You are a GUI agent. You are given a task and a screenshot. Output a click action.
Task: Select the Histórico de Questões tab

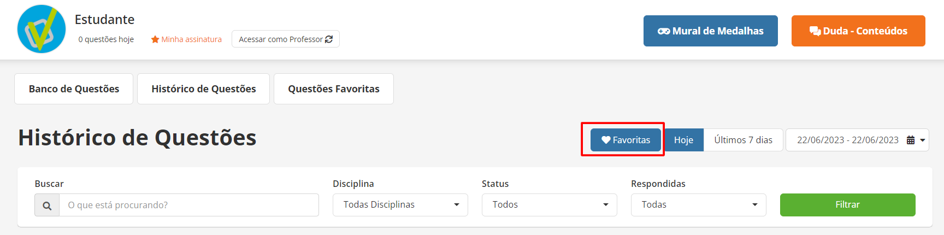pyautogui.click(x=204, y=89)
